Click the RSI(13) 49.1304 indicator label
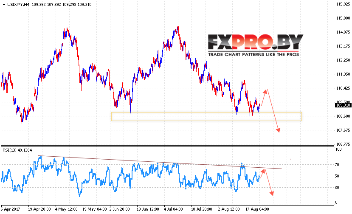Screen dimensions: 352x214 click(17, 150)
